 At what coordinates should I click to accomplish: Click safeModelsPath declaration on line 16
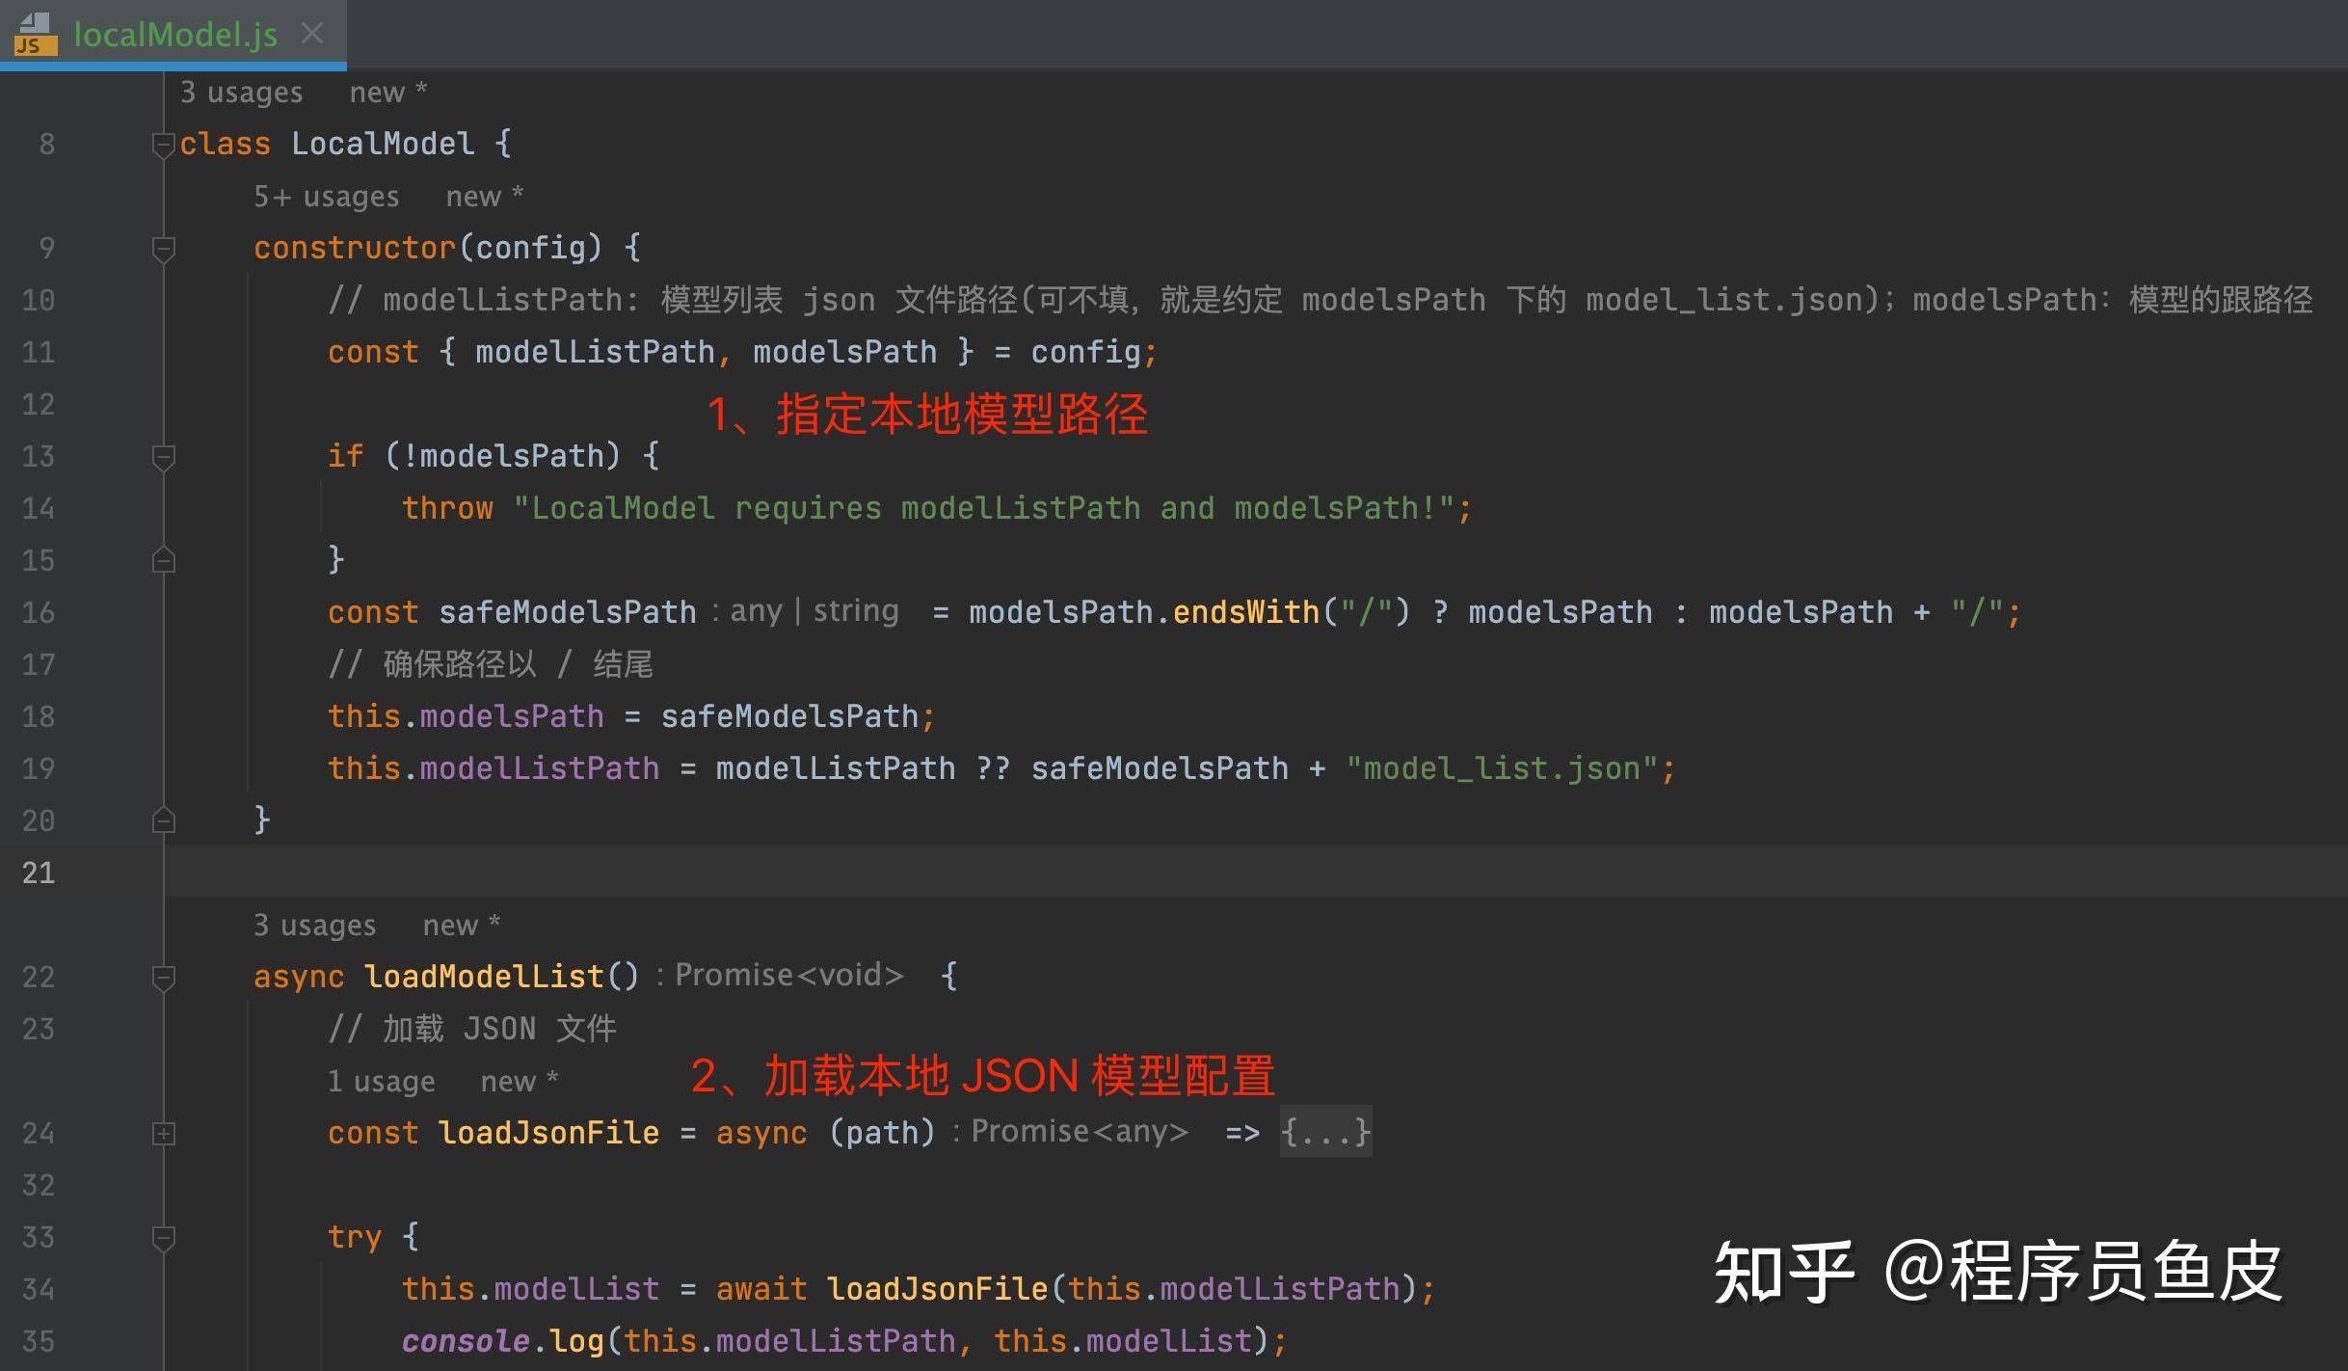click(567, 613)
